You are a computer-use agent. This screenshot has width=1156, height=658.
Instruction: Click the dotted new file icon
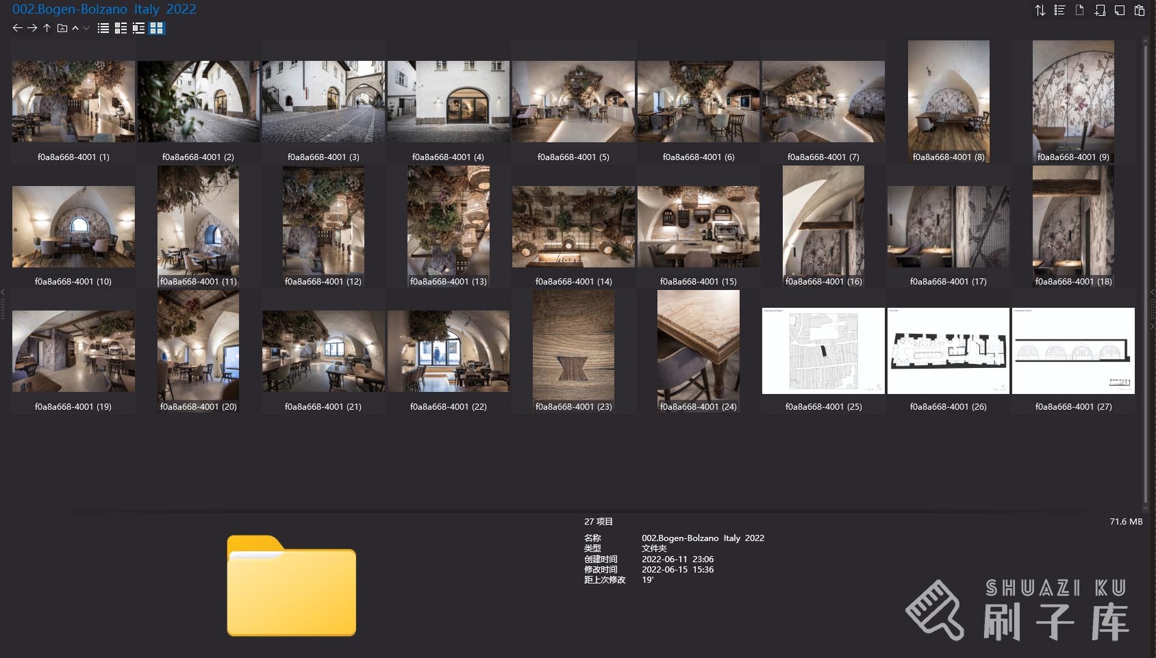[1079, 10]
